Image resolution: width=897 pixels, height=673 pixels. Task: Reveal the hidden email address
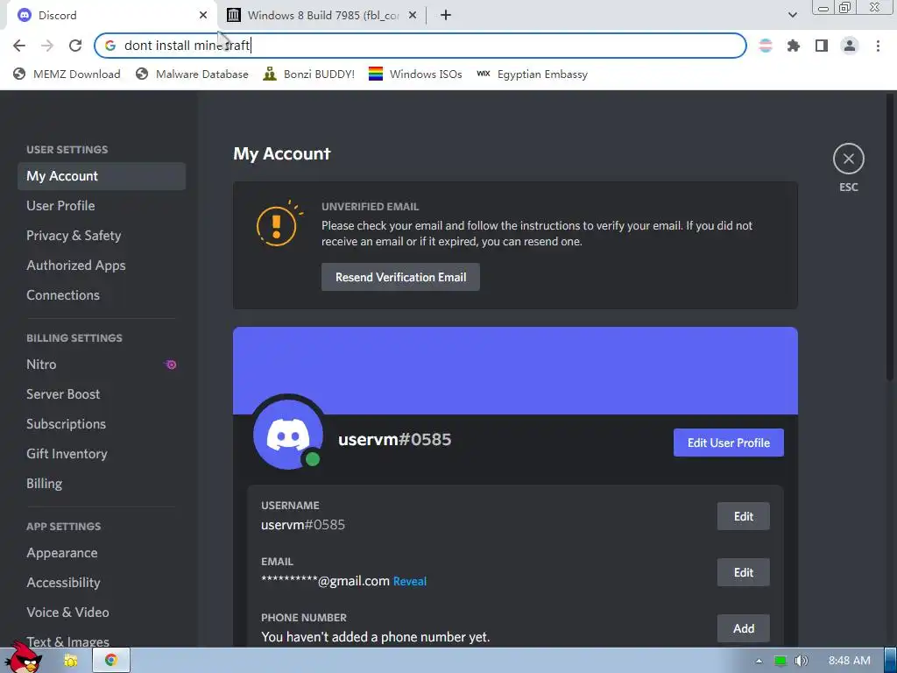pyautogui.click(x=410, y=582)
